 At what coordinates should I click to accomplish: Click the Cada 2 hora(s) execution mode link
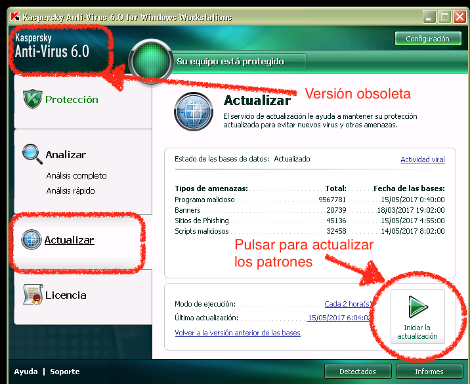coord(348,304)
